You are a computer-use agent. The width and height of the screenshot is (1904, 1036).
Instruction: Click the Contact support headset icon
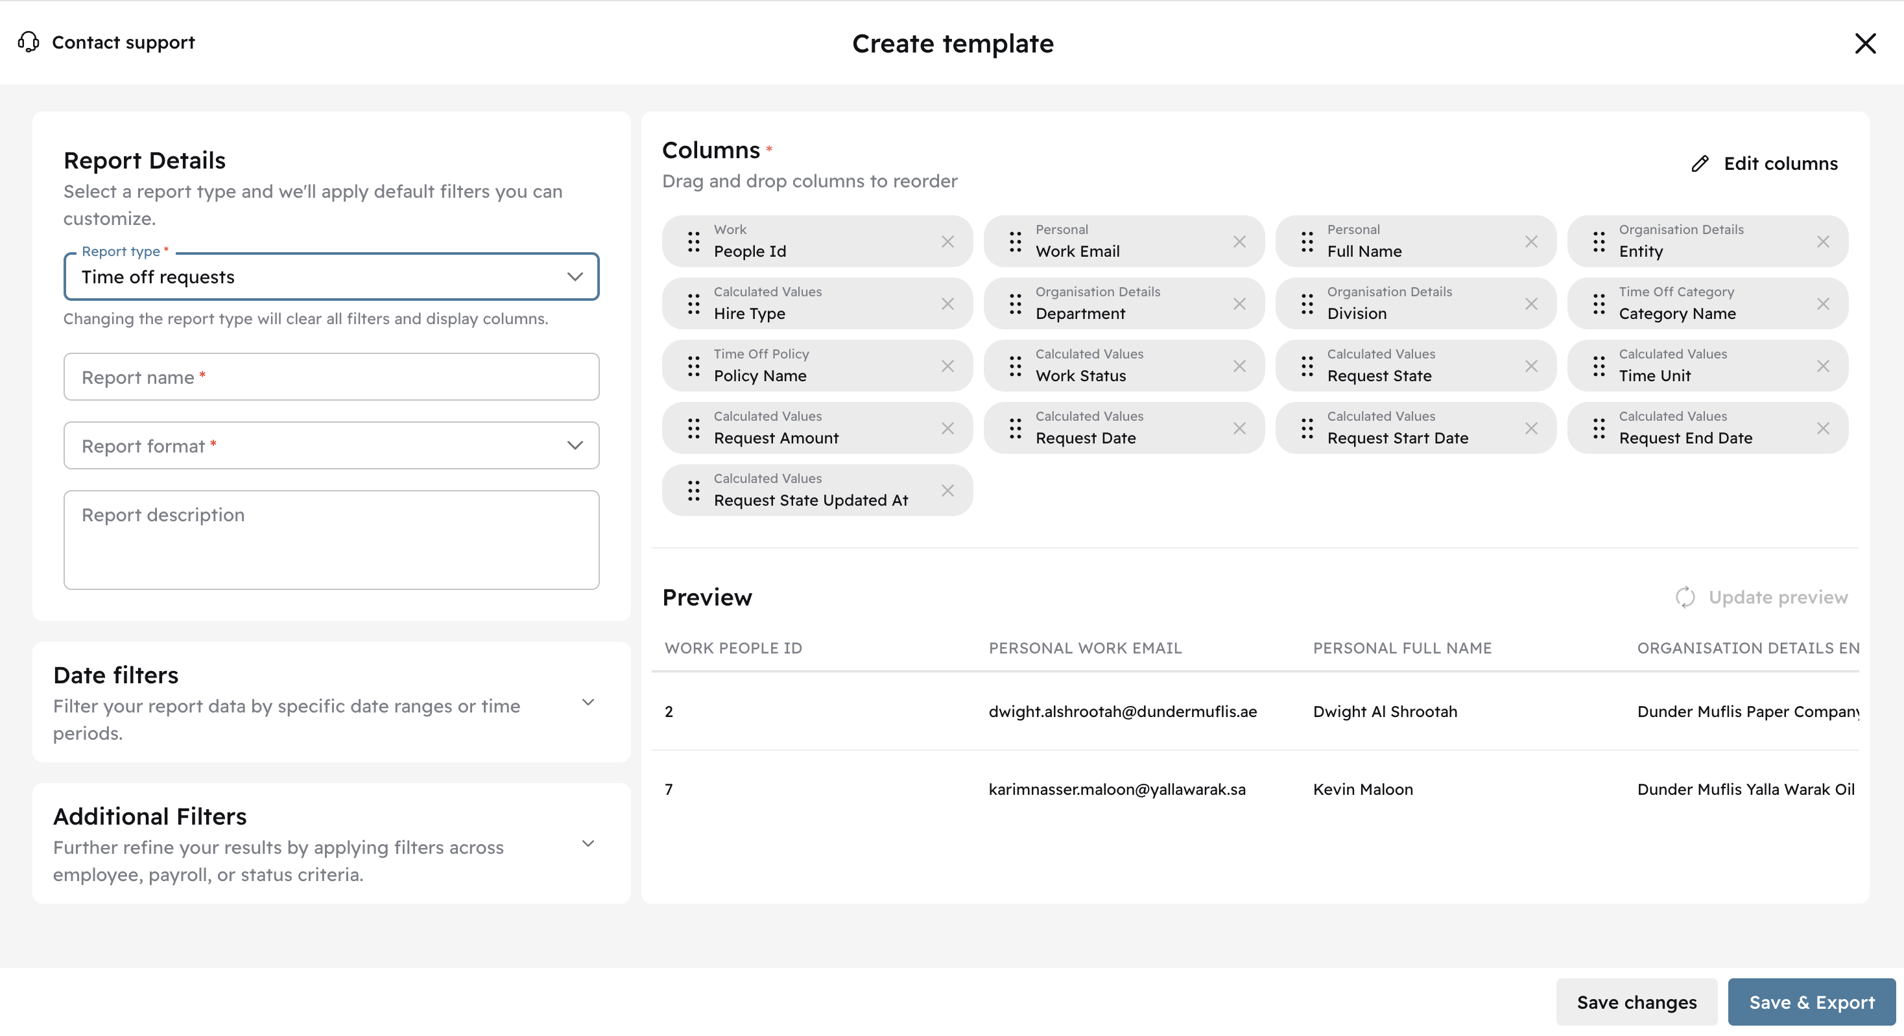tap(28, 42)
